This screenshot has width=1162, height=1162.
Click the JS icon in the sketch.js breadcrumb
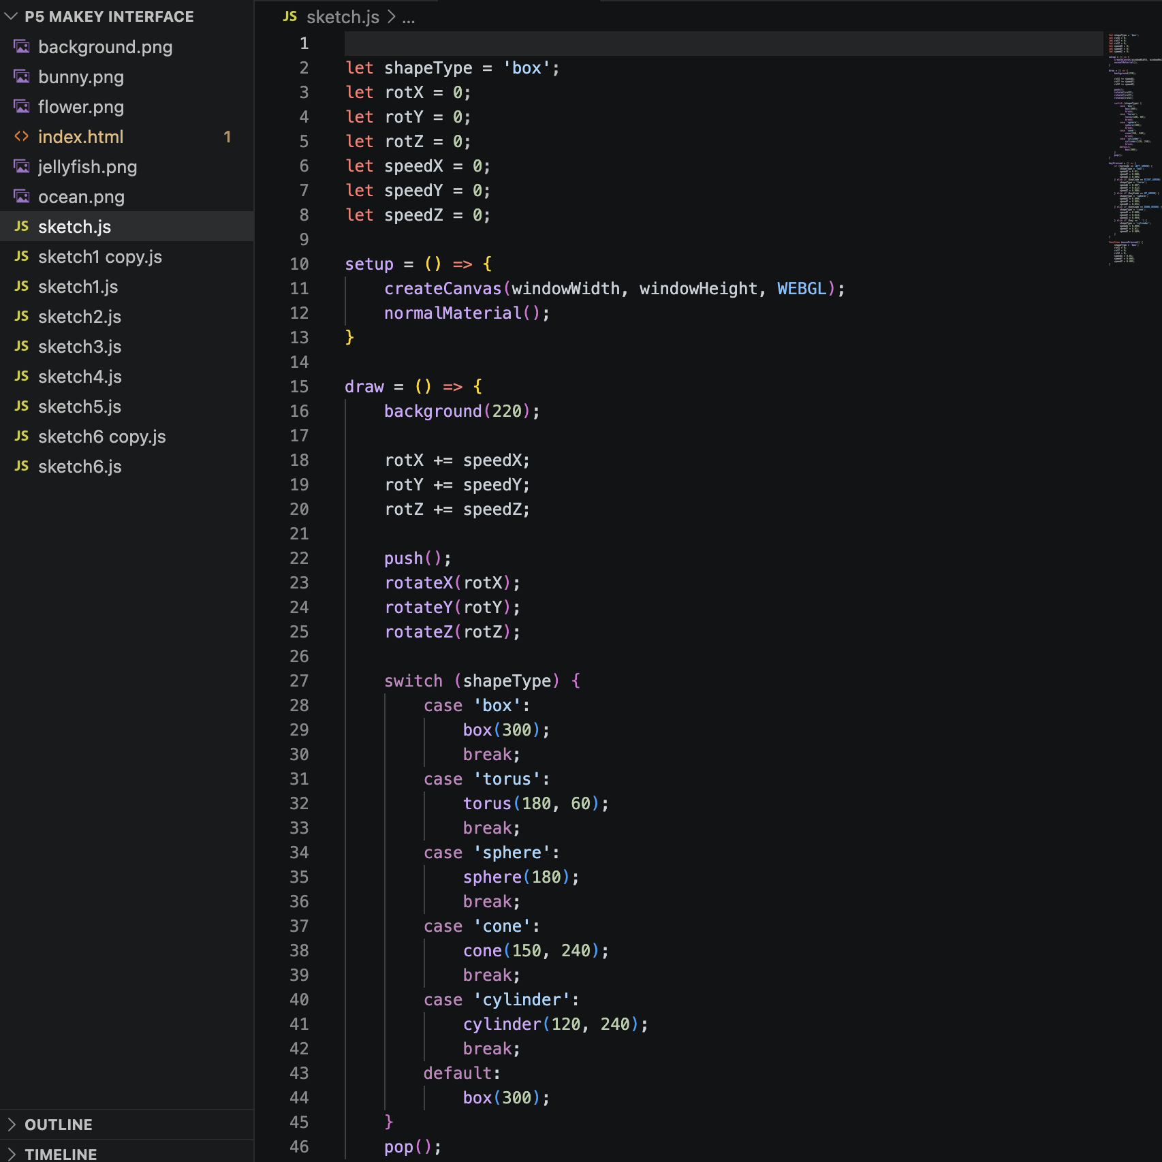[x=290, y=17]
